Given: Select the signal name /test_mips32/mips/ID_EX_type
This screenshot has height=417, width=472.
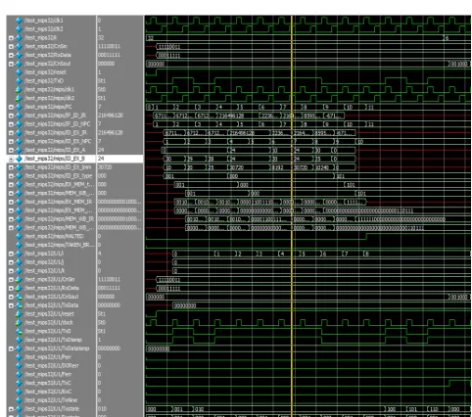Looking at the screenshot, I should 59,176.
